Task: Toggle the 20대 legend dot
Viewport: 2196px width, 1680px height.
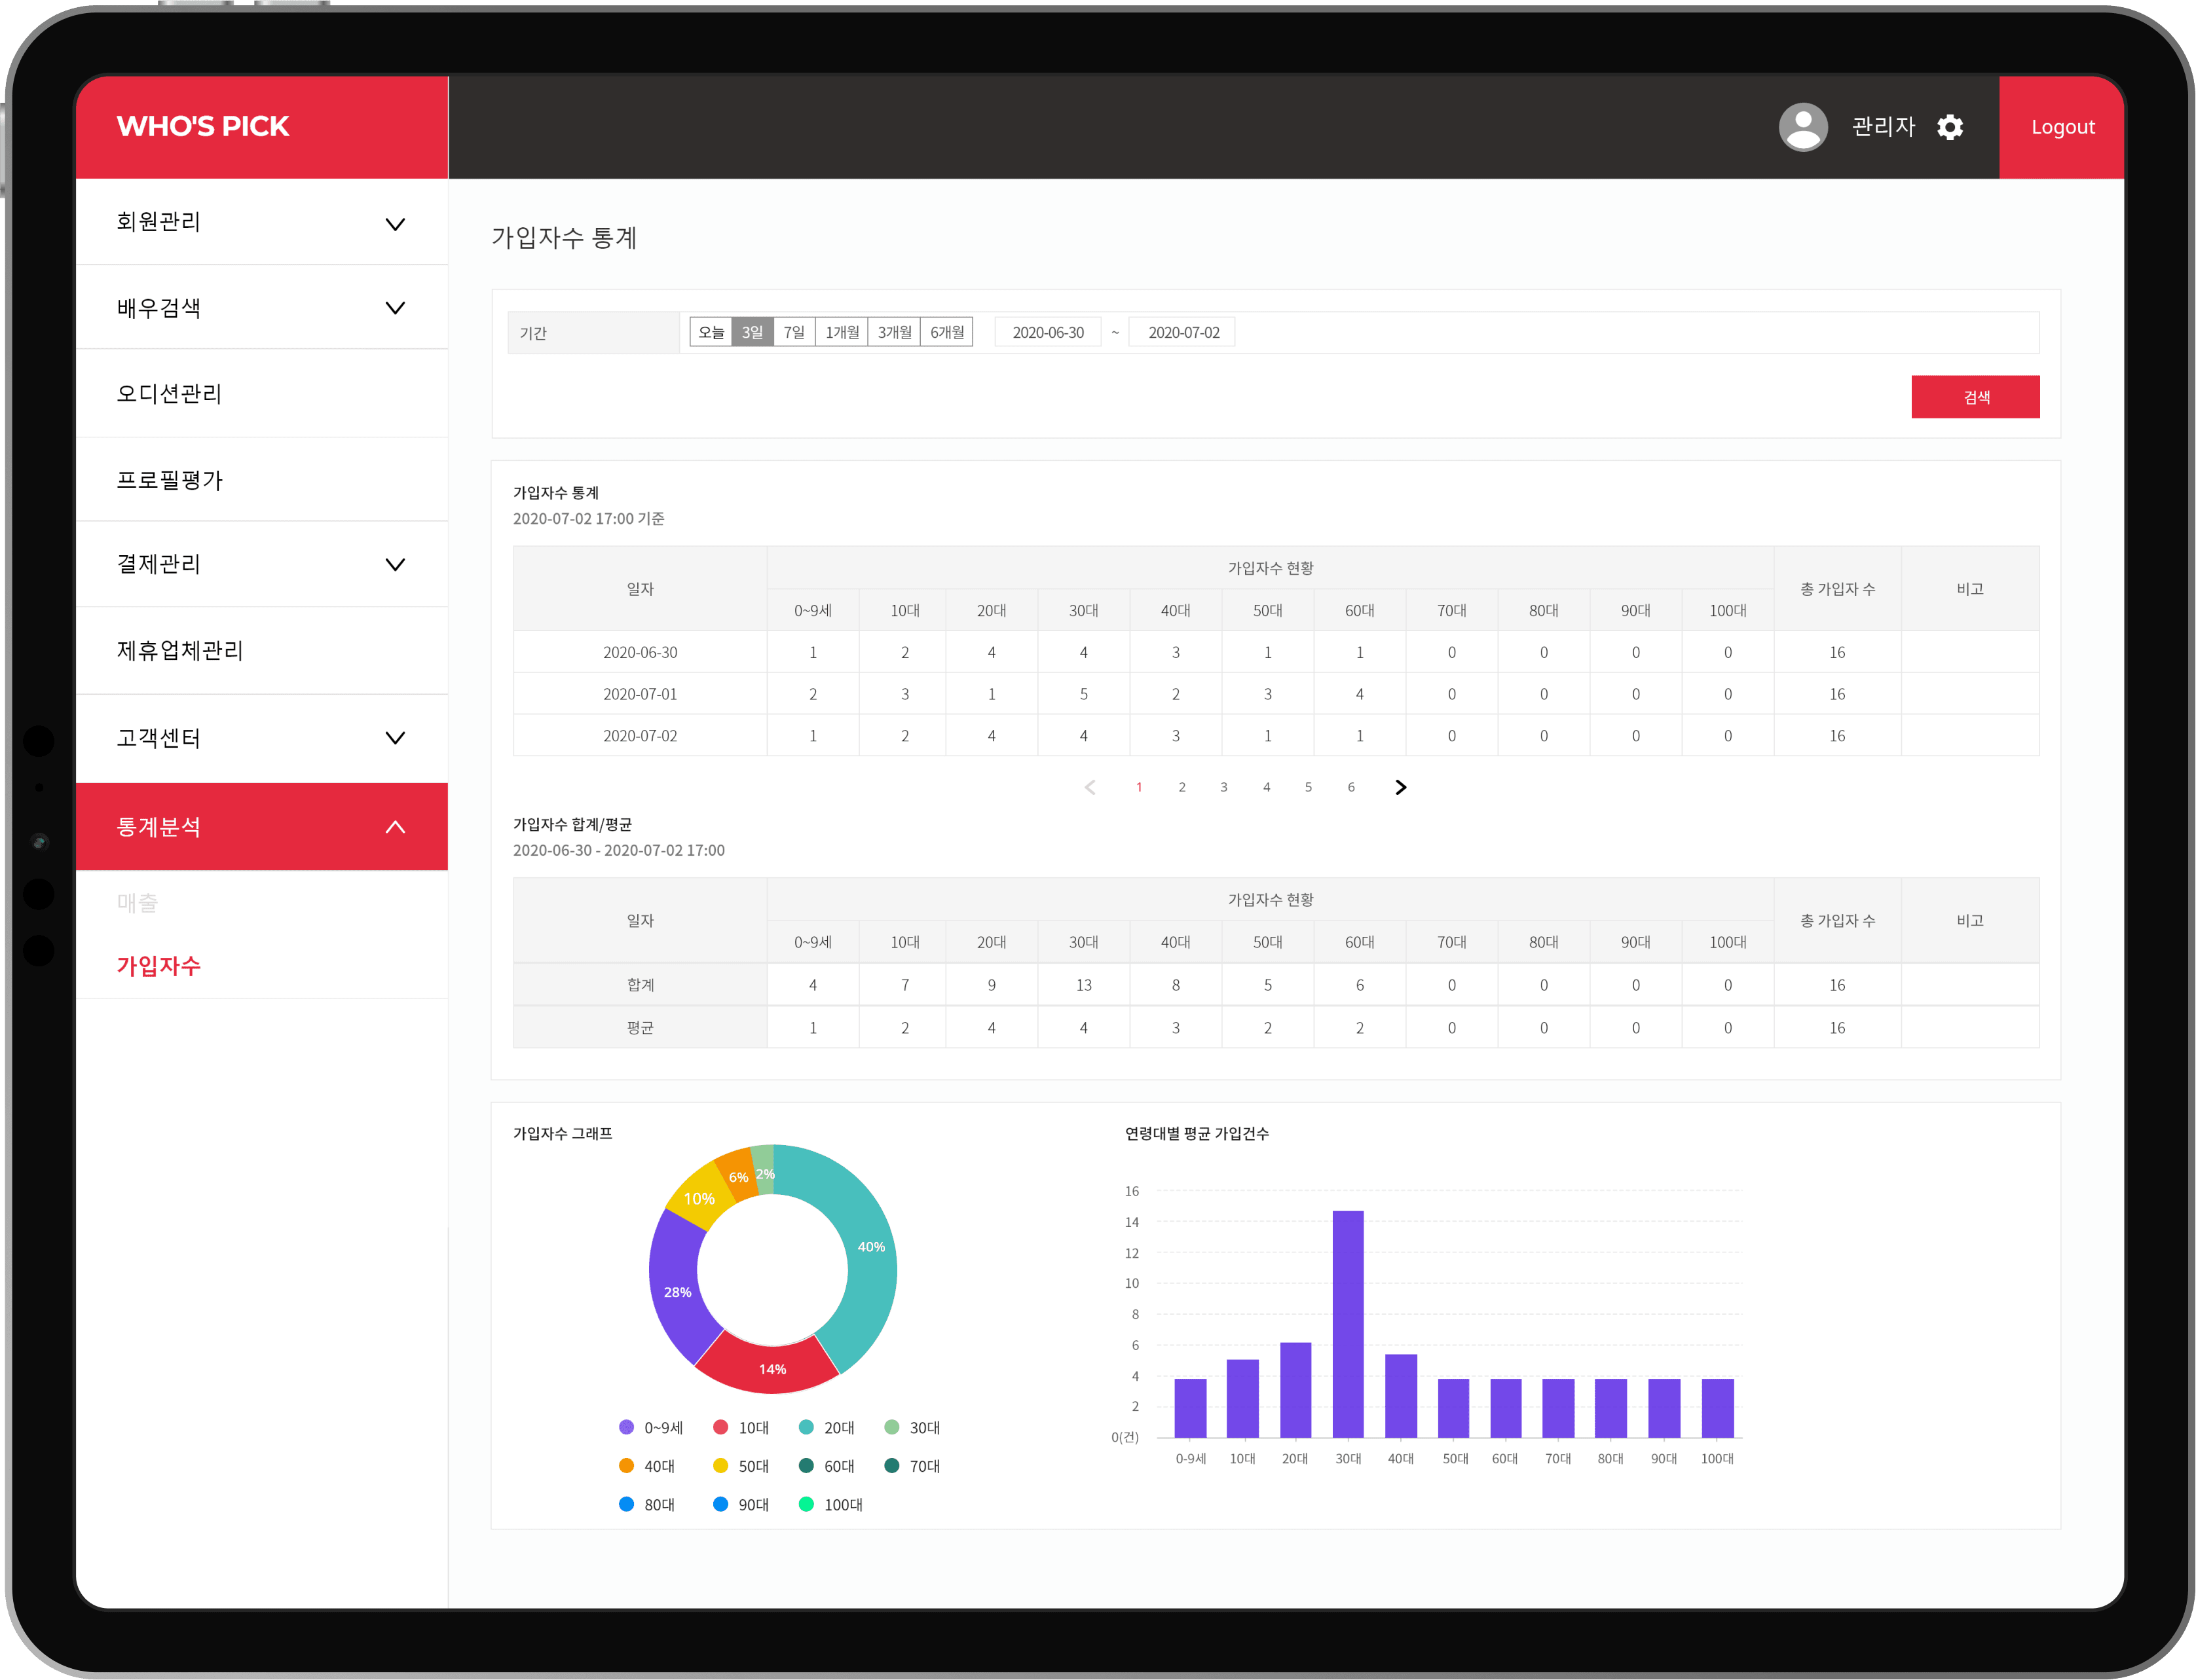Action: point(806,1427)
